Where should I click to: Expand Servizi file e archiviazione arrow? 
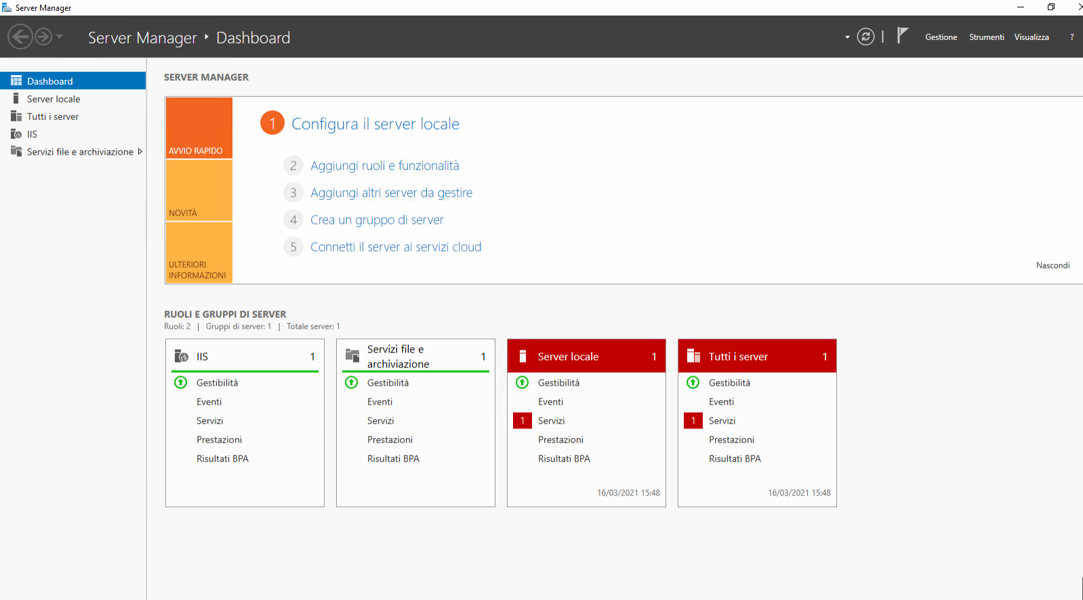[x=140, y=152]
